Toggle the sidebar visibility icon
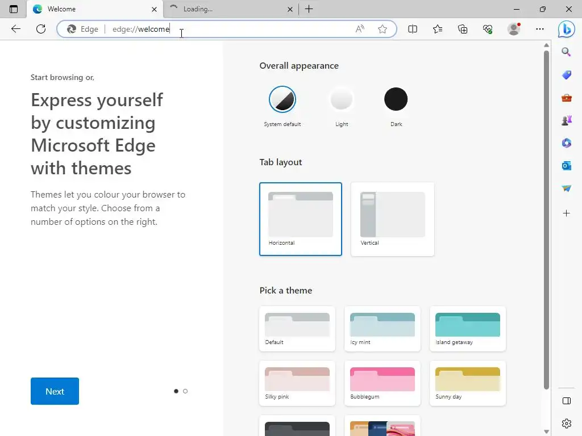Screen dimensions: 582x436 [x=567, y=401]
